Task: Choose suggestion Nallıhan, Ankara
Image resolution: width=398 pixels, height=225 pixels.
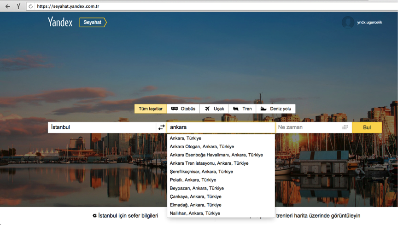Action: point(221,213)
